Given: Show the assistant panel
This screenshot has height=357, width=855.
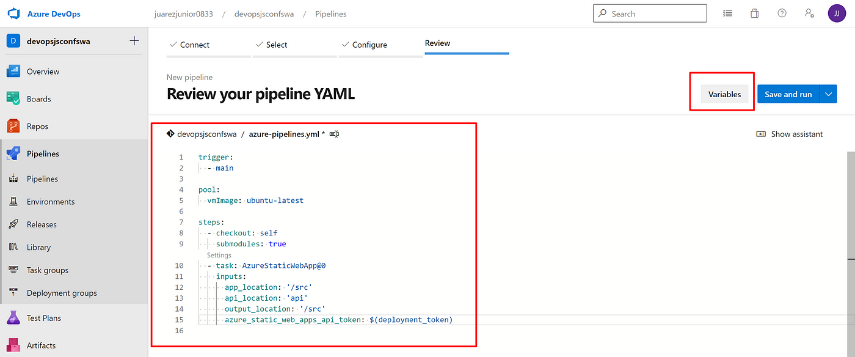Looking at the screenshot, I should click(789, 134).
